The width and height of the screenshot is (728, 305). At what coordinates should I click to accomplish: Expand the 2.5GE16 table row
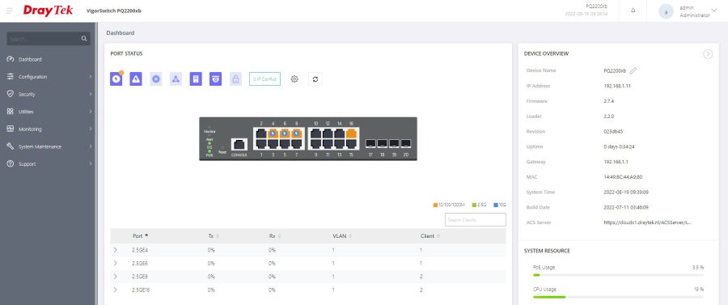[x=115, y=290]
